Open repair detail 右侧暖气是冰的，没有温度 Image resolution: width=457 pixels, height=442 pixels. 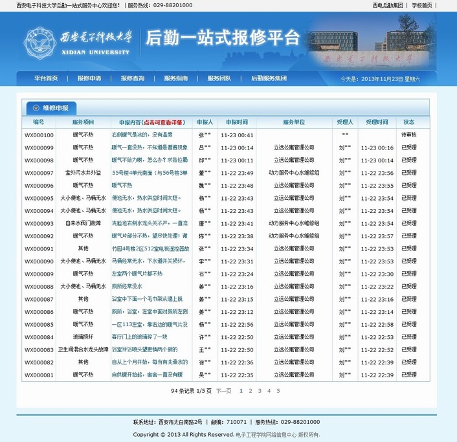[x=142, y=135]
